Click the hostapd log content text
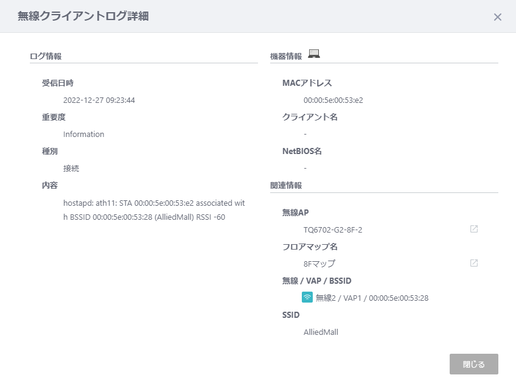Image resolution: width=516 pixels, height=386 pixels. 154,209
